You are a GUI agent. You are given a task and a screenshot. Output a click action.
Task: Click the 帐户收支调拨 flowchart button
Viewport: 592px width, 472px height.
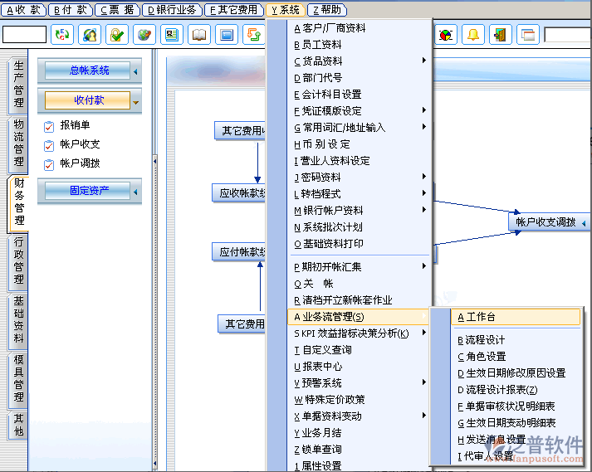(546, 222)
